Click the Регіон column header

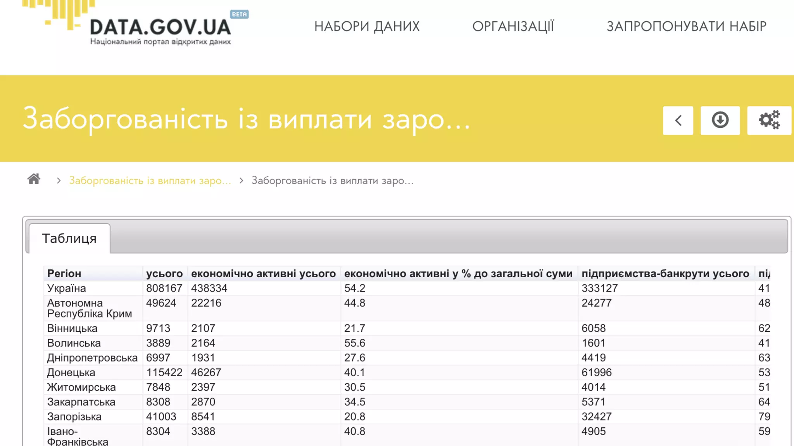tap(64, 273)
